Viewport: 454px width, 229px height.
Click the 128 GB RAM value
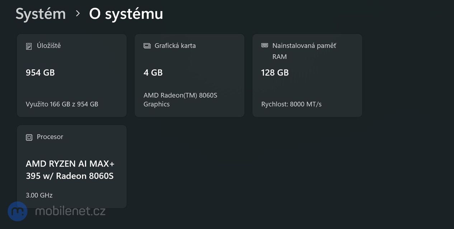(x=275, y=73)
